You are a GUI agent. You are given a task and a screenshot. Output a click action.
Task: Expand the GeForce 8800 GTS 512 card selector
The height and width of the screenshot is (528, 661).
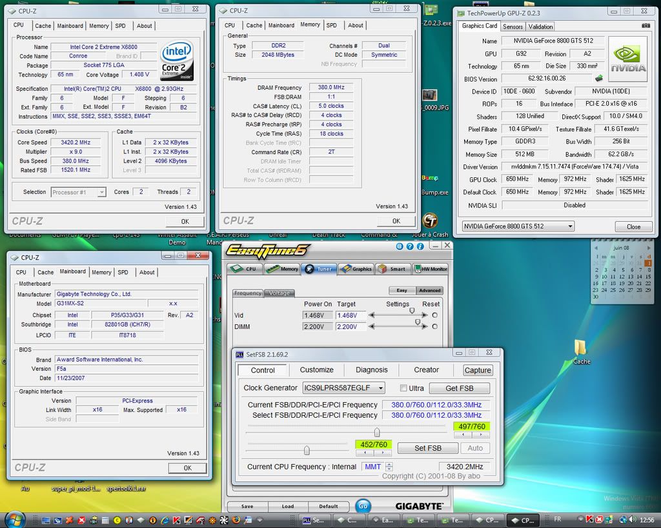pyautogui.click(x=569, y=226)
